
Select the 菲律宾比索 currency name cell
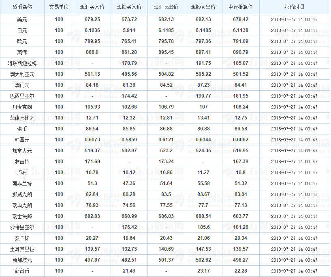22,118
